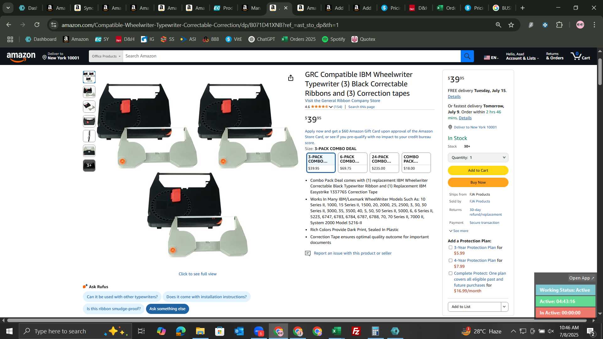Open the Returns & Orders page
The height and width of the screenshot is (339, 603).
pyautogui.click(x=555, y=56)
